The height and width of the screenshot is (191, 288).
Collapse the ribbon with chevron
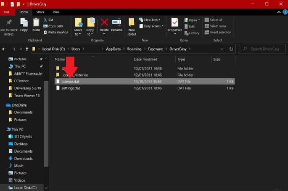279,12
